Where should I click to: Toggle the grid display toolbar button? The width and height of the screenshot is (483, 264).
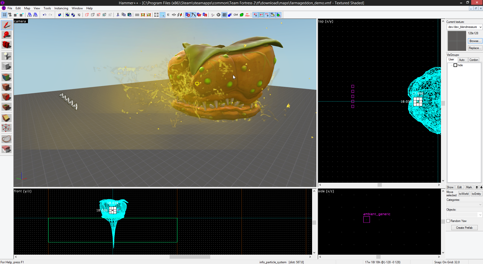click(5, 15)
